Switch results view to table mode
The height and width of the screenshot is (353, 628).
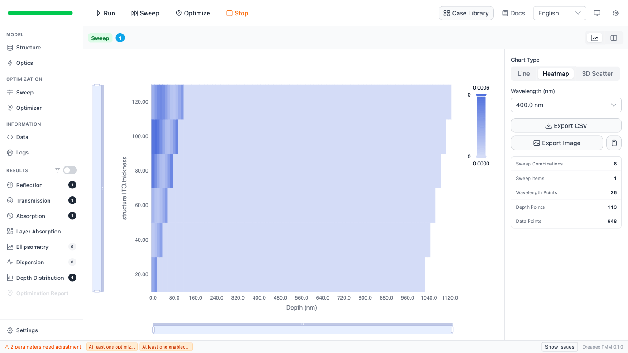pos(613,38)
